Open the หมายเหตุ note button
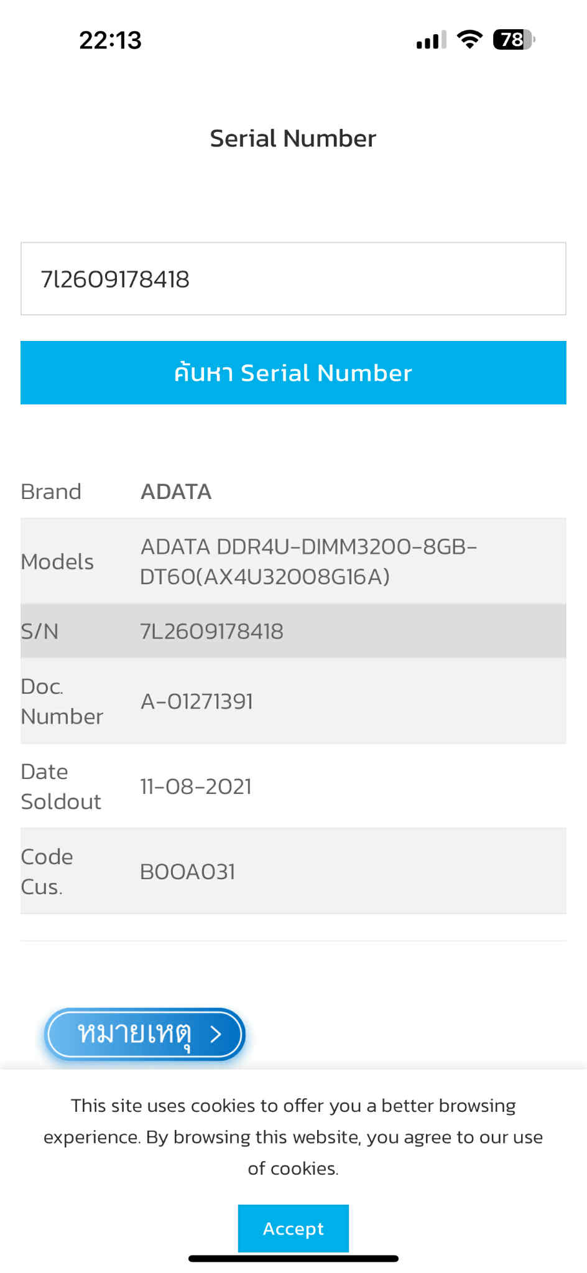Image resolution: width=587 pixels, height=1273 pixels. pyautogui.click(x=145, y=1034)
